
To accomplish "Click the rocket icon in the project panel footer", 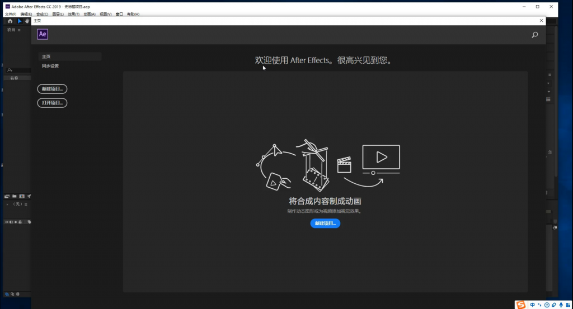I will 29,196.
